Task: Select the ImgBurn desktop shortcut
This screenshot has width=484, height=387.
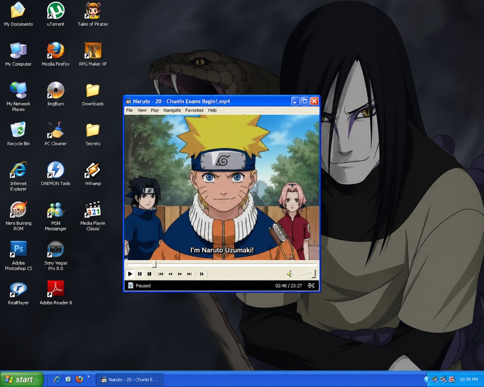Action: click(56, 94)
